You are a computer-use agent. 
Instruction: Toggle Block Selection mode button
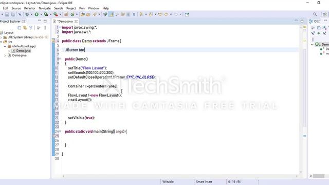[129, 14]
